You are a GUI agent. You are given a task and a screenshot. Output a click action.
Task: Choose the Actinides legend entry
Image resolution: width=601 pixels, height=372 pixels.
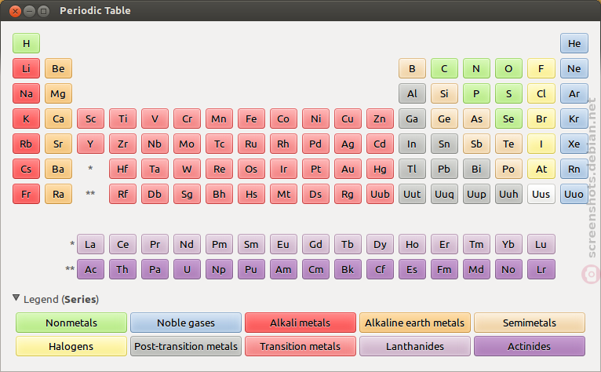tap(530, 346)
